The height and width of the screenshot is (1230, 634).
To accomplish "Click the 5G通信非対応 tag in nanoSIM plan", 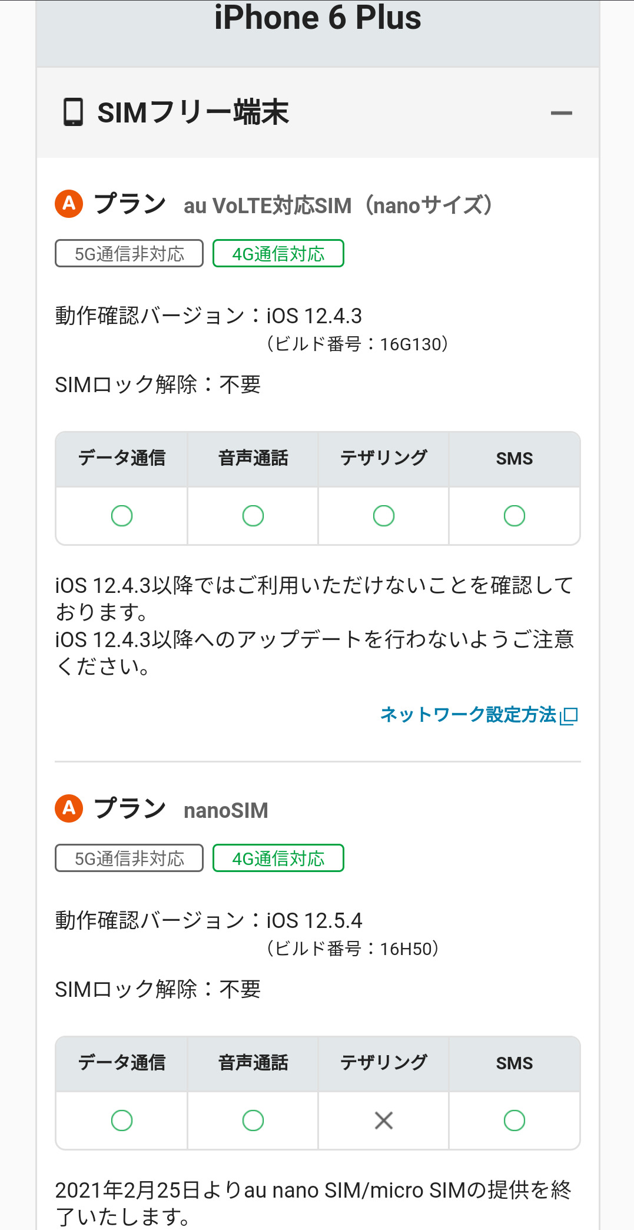I will 129,858.
